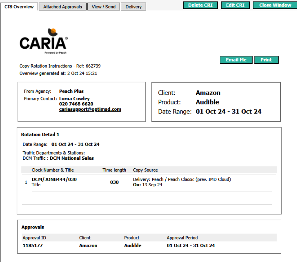Click the Approval ID column header
This screenshot has width=297, height=262.
(x=34, y=238)
